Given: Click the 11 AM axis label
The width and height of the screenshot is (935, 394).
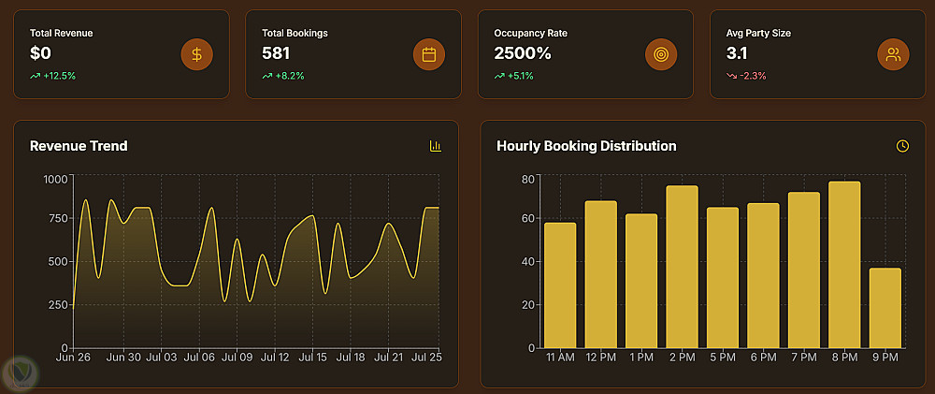Looking at the screenshot, I should click(560, 358).
